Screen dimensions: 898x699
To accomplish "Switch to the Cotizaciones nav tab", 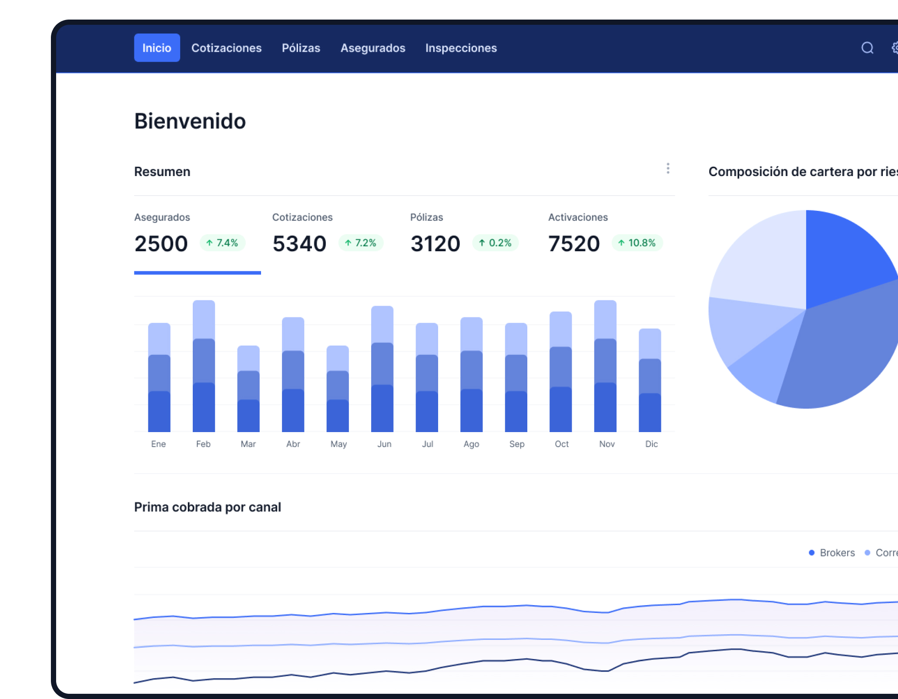I will pos(226,48).
